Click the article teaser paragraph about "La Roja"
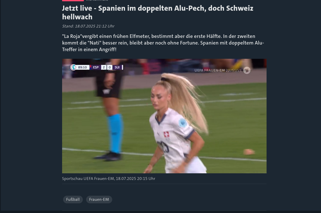The image size is (321, 213). click(163, 43)
